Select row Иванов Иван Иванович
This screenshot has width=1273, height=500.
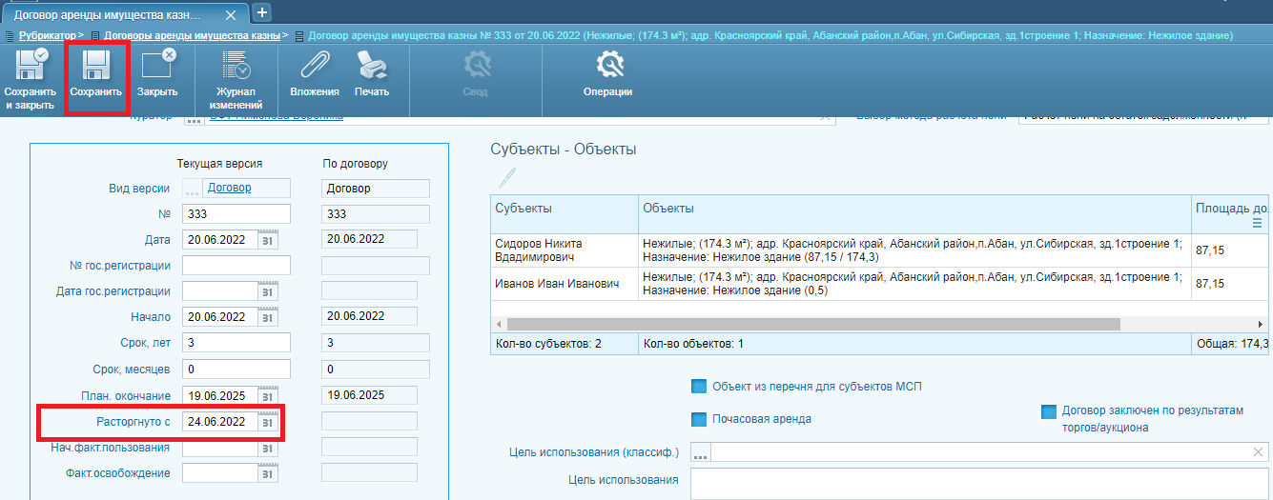click(x=879, y=283)
